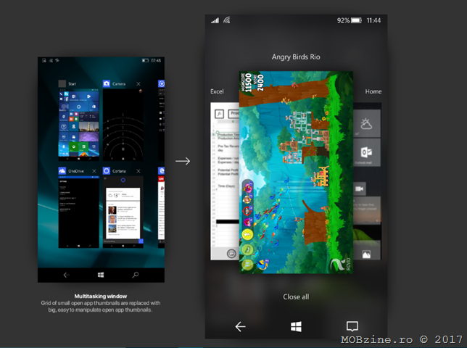This screenshot has height=348, width=467.
Task: Tap the back arrow on left phone
Action: point(67,275)
